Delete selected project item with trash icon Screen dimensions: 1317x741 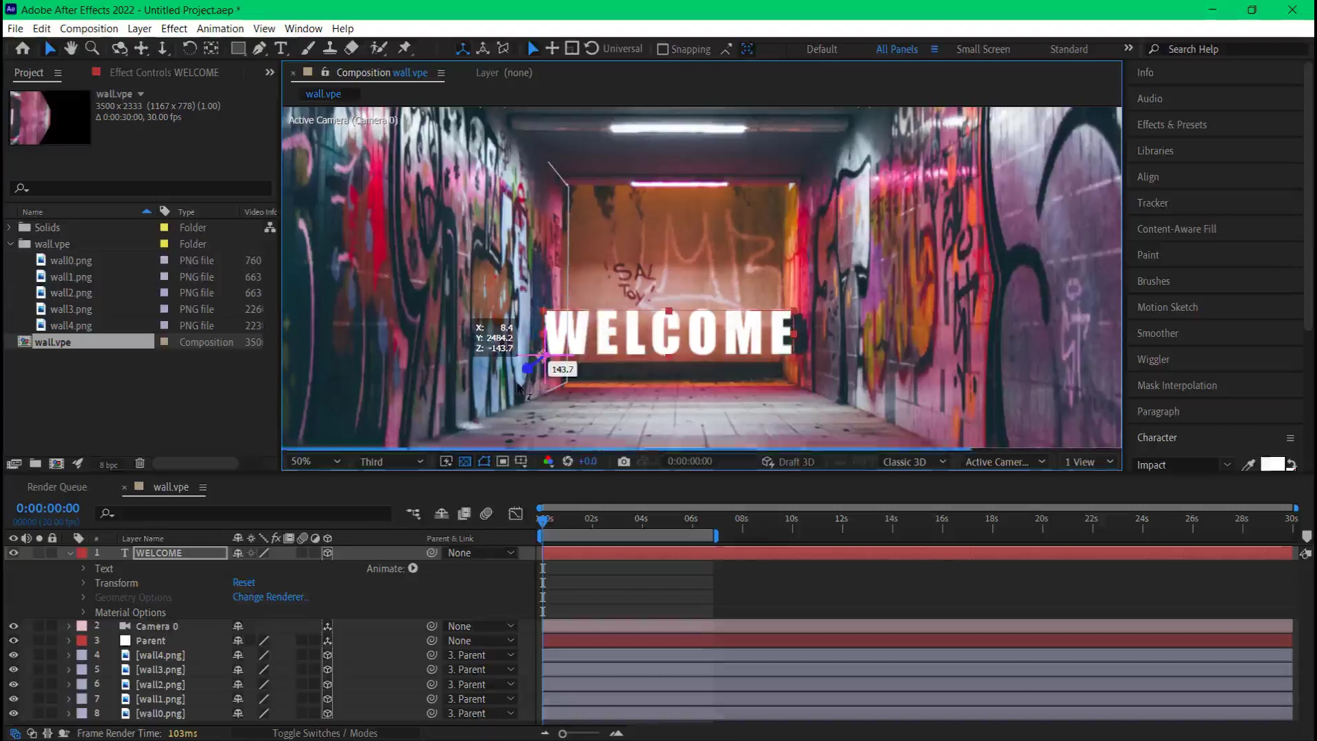point(140,464)
